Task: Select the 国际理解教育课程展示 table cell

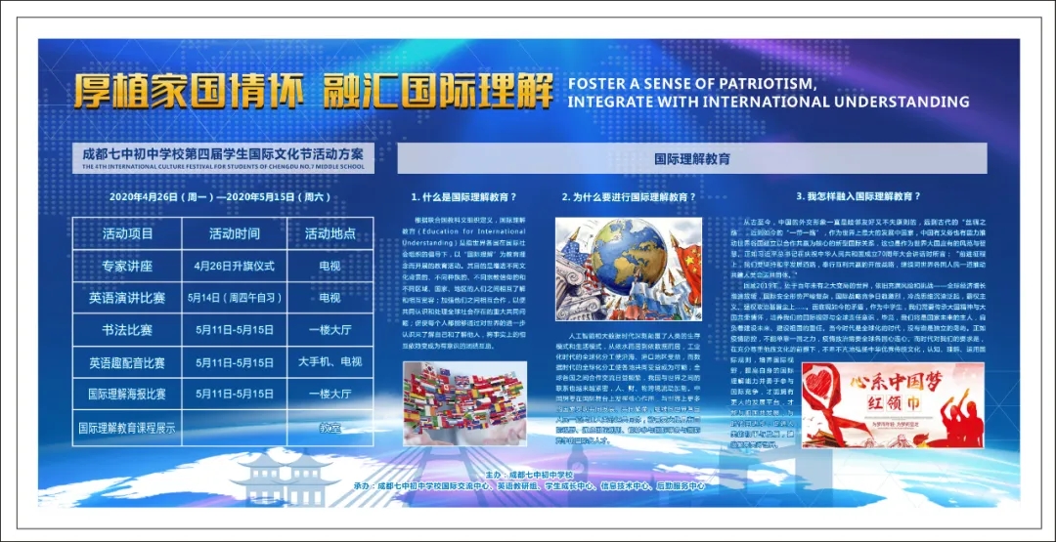Action: click(x=128, y=428)
